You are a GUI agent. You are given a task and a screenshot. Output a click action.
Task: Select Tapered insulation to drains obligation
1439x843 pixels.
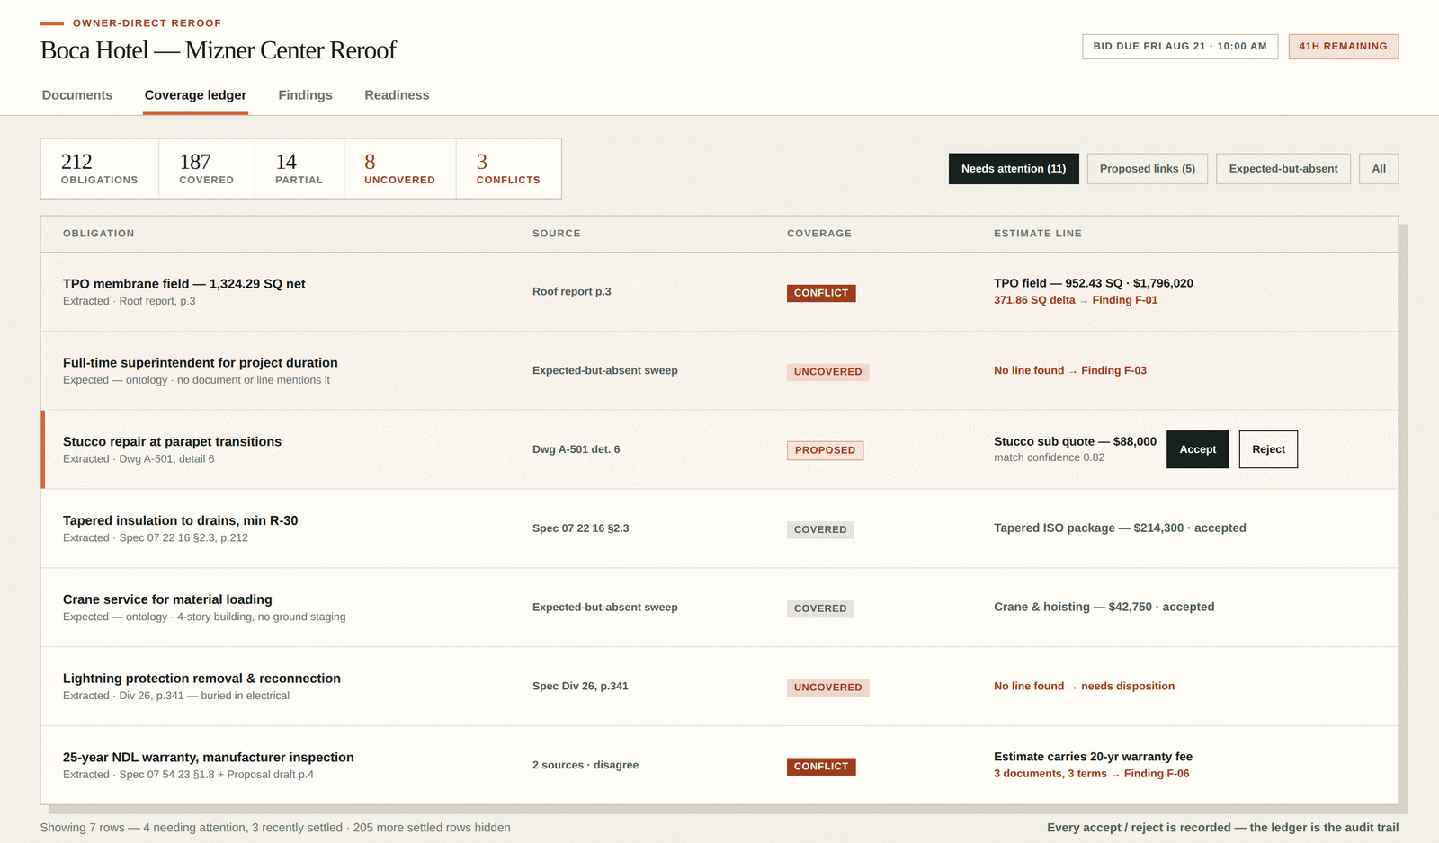[x=719, y=528]
